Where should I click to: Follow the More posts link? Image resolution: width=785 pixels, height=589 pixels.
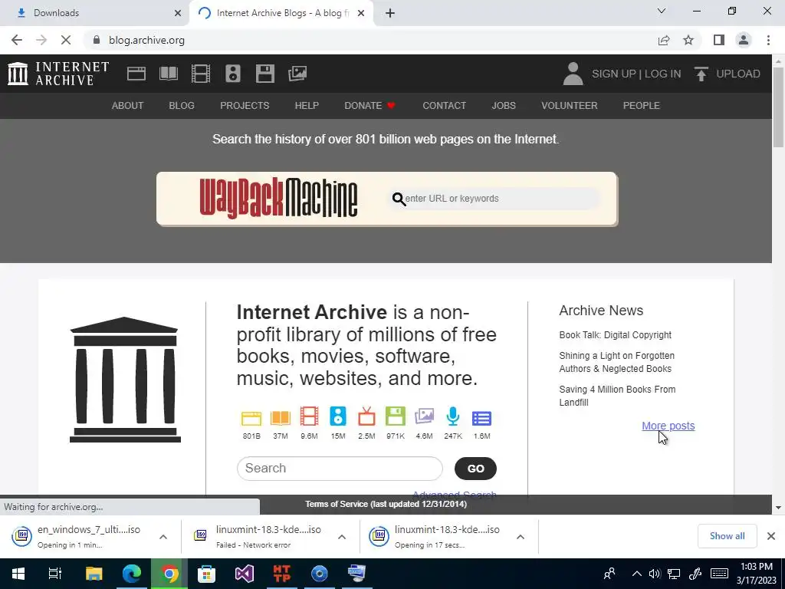(x=668, y=426)
